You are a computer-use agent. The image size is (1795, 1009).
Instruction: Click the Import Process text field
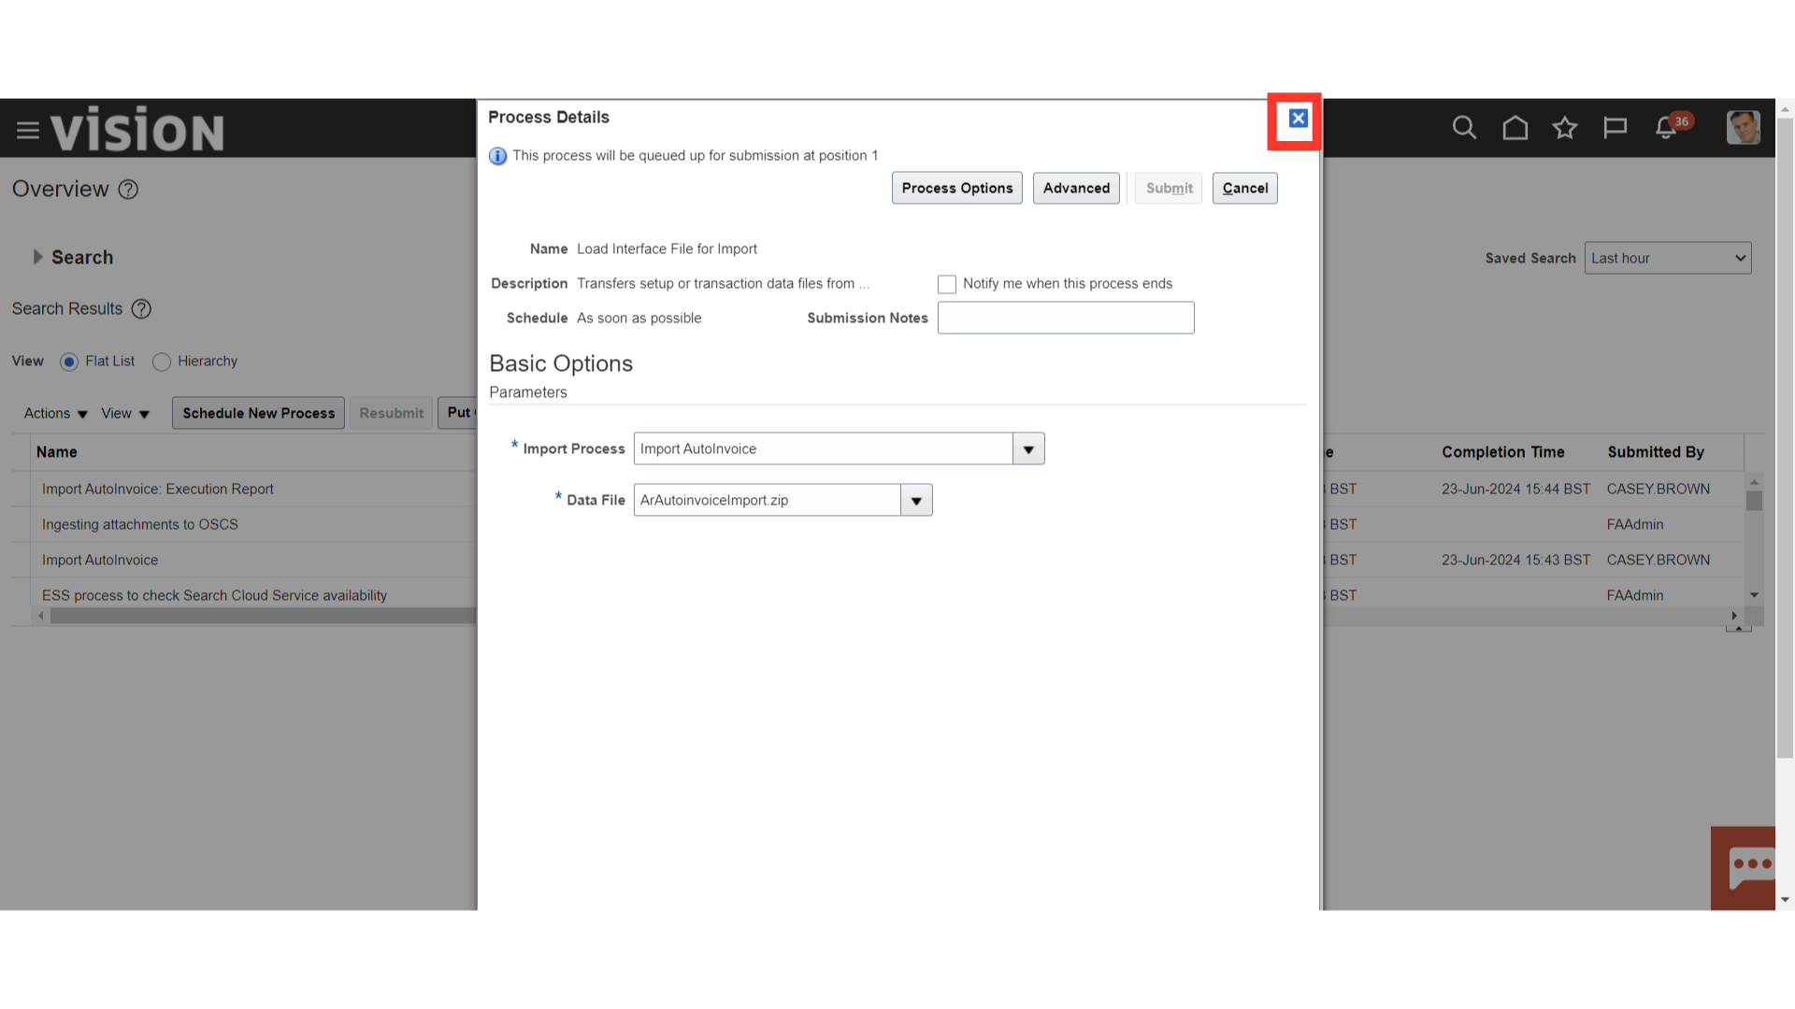point(823,448)
